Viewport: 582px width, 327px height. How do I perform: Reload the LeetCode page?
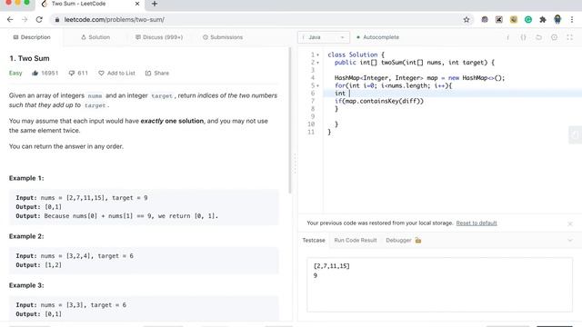[39, 20]
